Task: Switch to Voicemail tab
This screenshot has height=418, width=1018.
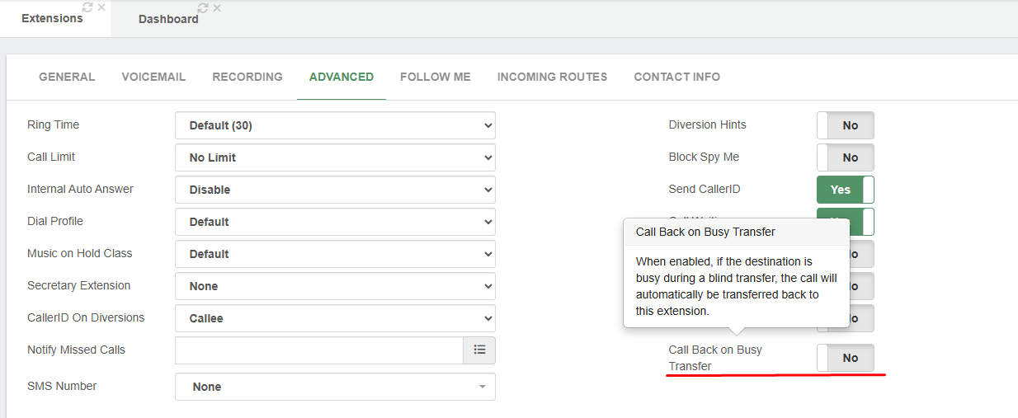Action: 153,77
